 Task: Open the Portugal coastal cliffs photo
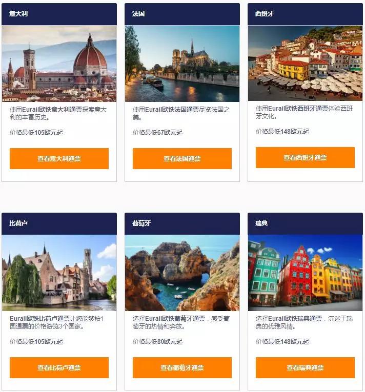182,273
